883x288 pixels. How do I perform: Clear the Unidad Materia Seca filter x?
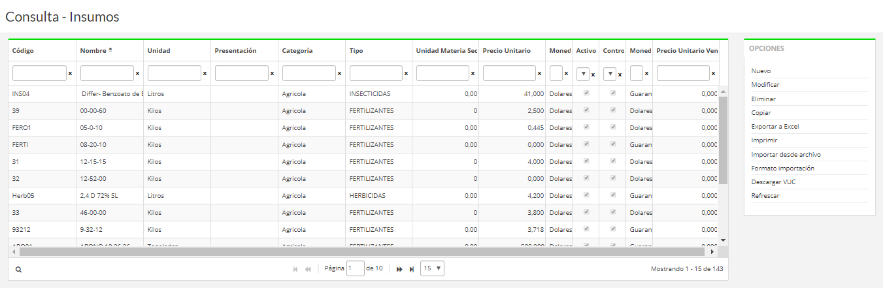tap(473, 74)
